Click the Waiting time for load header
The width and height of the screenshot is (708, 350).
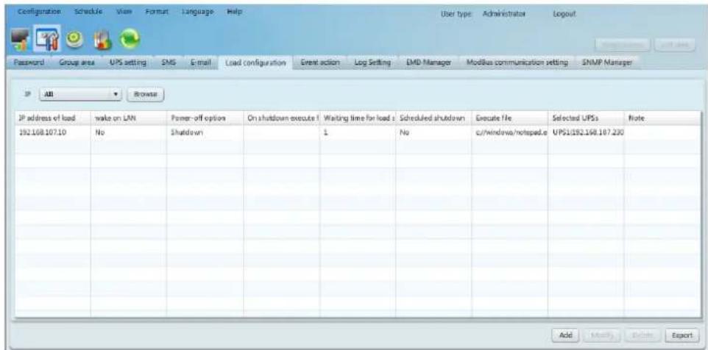click(x=358, y=118)
